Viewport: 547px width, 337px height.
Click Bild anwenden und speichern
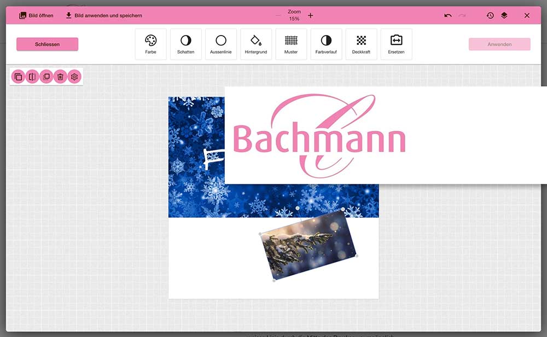click(x=104, y=15)
